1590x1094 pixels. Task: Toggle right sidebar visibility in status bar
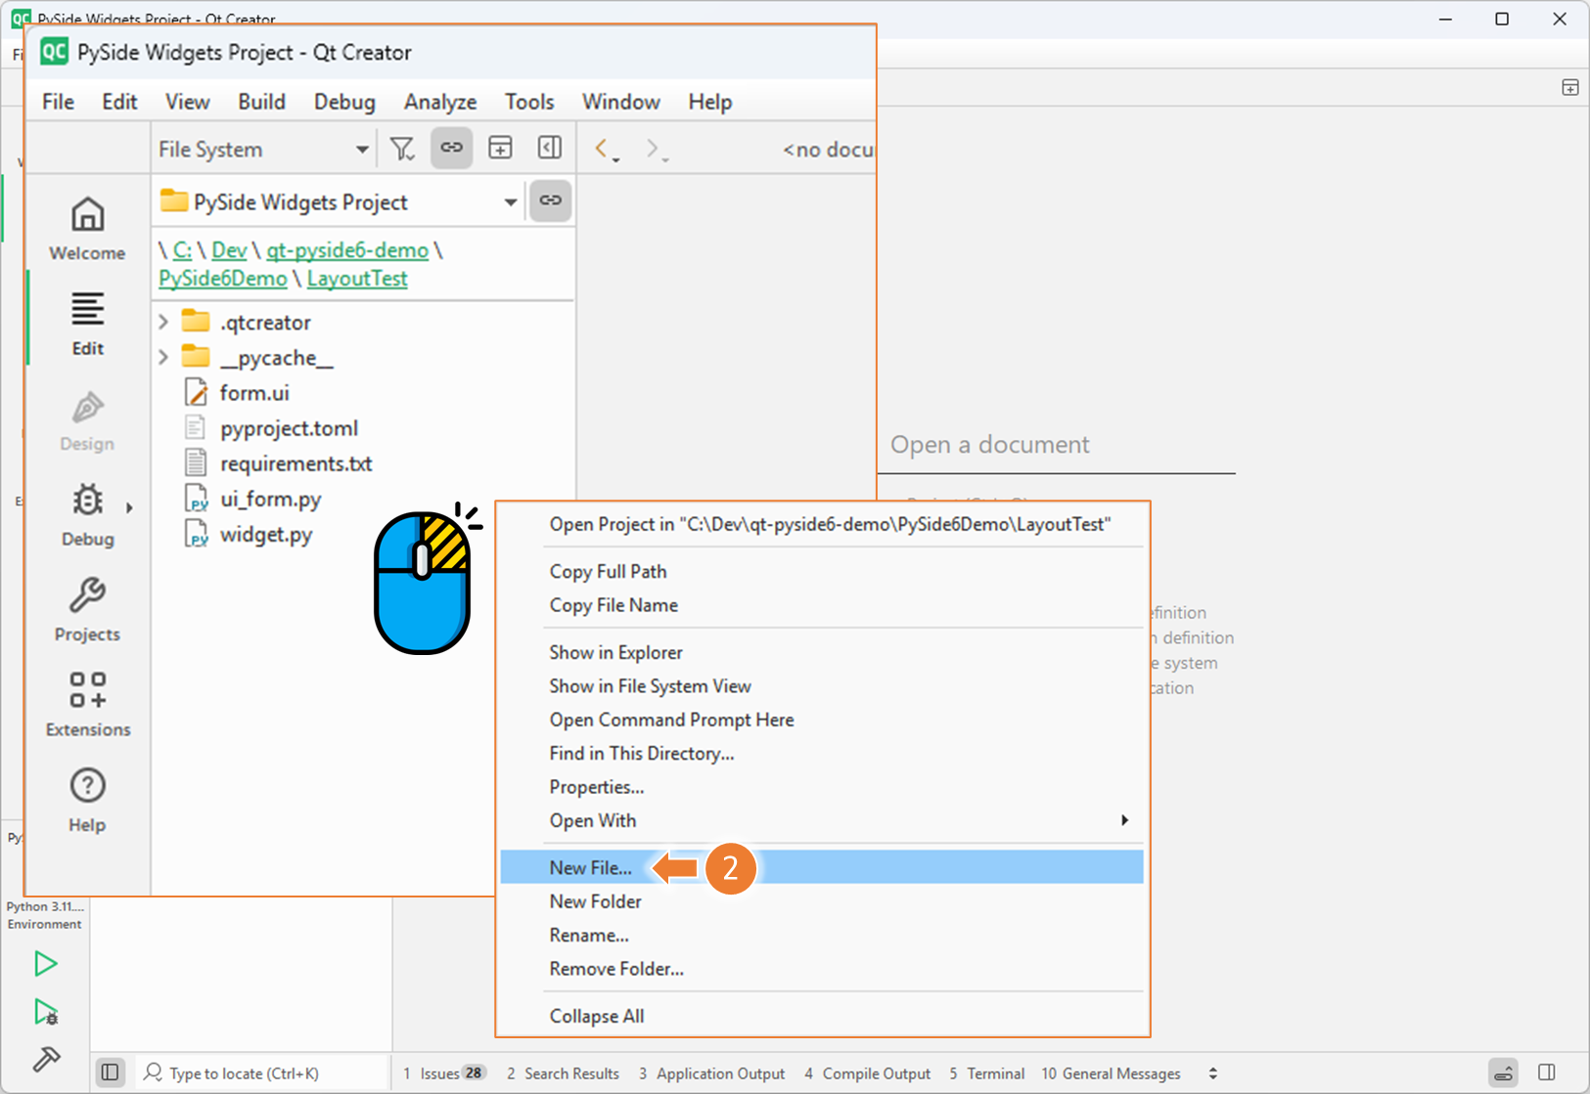(x=1547, y=1072)
